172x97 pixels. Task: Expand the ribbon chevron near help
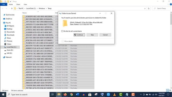coord(168,4)
